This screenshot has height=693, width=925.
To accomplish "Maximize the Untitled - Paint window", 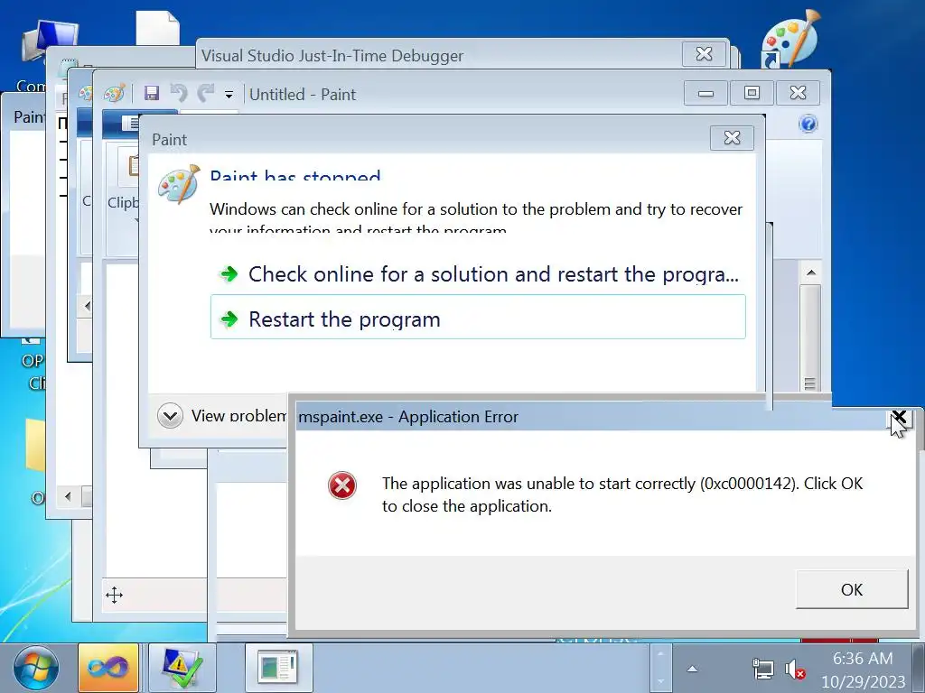I will 752,93.
